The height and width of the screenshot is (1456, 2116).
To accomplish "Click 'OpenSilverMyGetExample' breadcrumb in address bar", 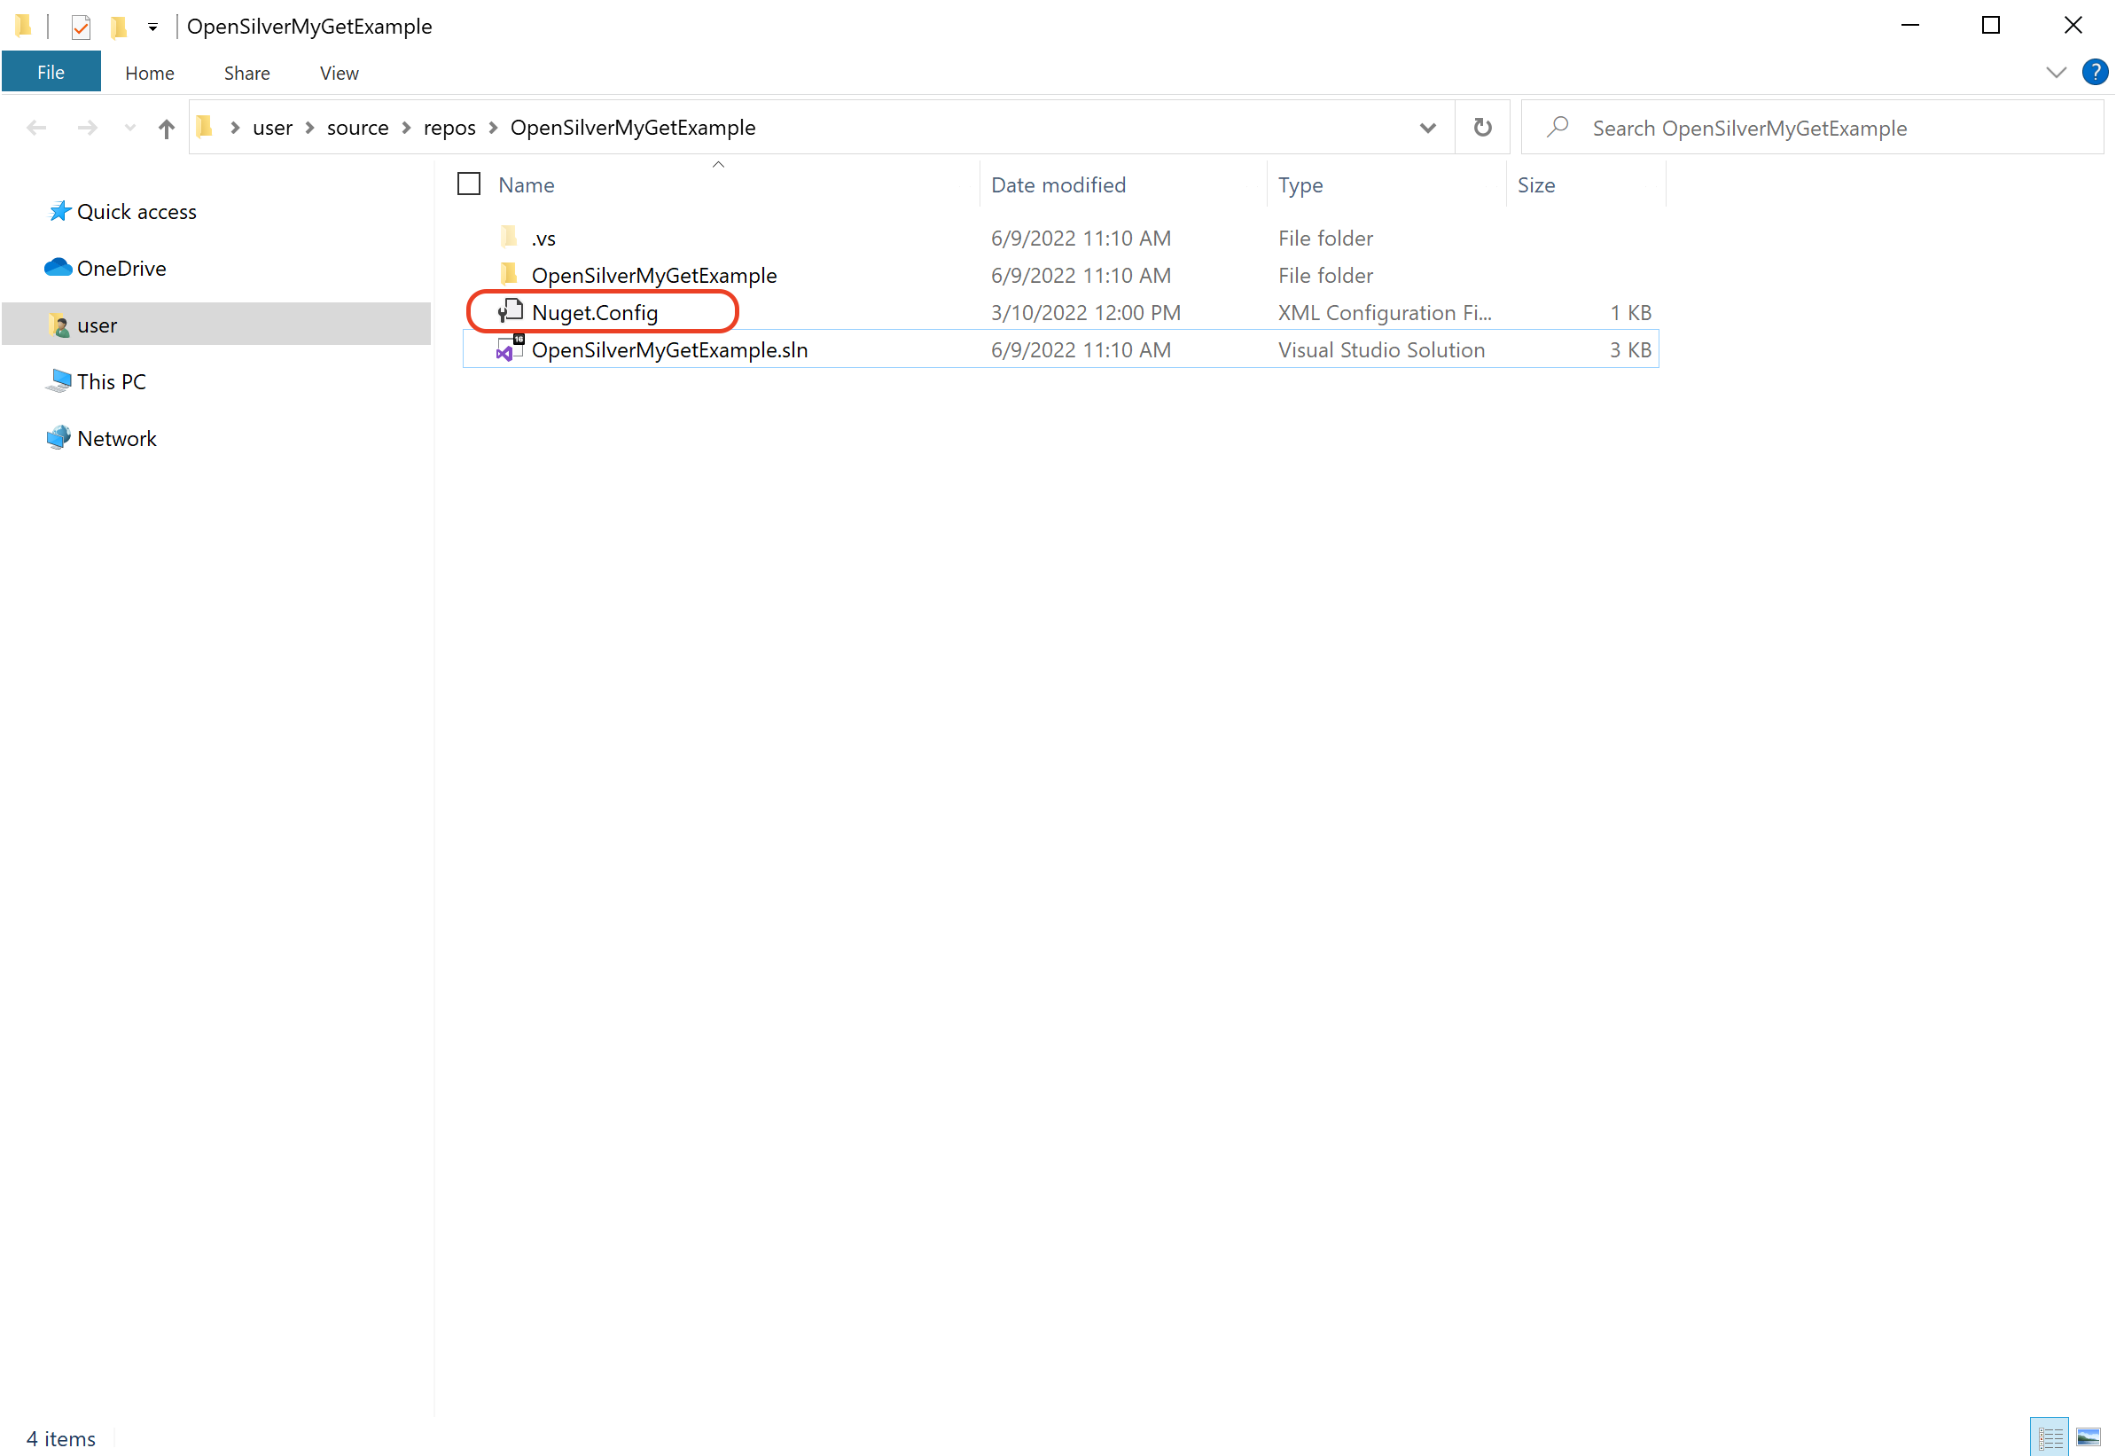I will pyautogui.click(x=633, y=128).
